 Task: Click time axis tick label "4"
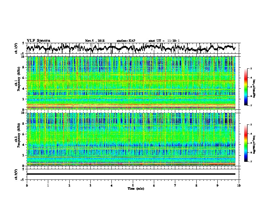click(112, 186)
